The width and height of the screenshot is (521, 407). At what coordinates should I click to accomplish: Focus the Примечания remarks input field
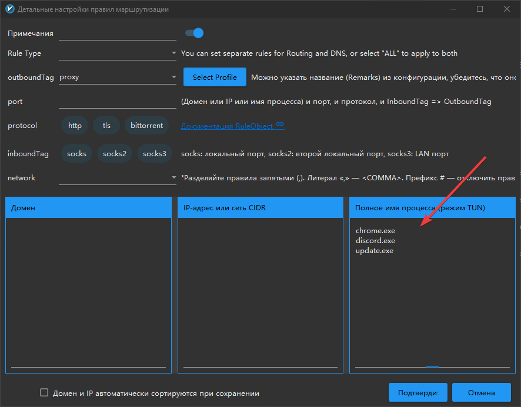(117, 33)
